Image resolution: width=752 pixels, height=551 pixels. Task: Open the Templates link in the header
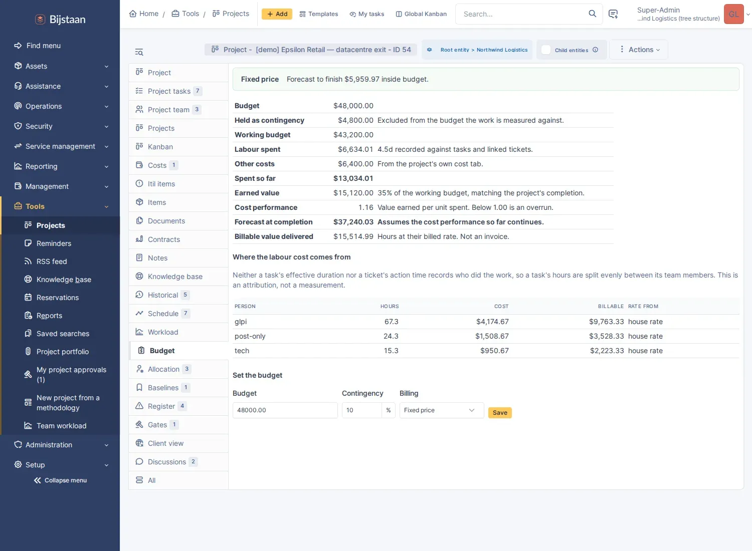pos(318,14)
